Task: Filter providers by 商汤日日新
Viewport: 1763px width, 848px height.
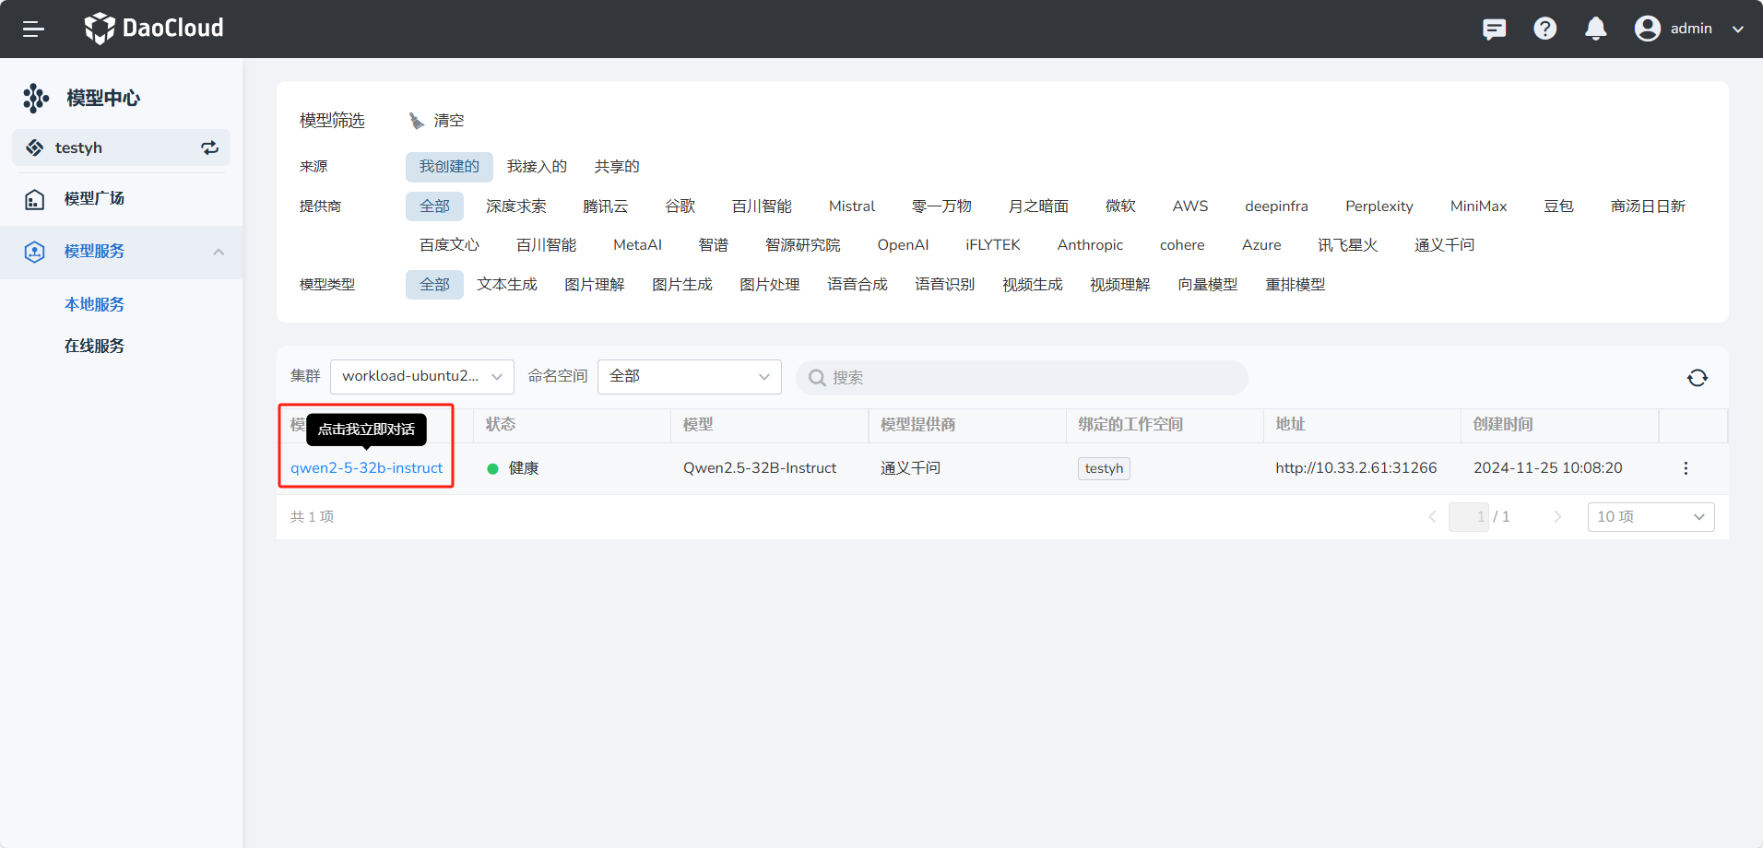Action: click(x=1649, y=206)
